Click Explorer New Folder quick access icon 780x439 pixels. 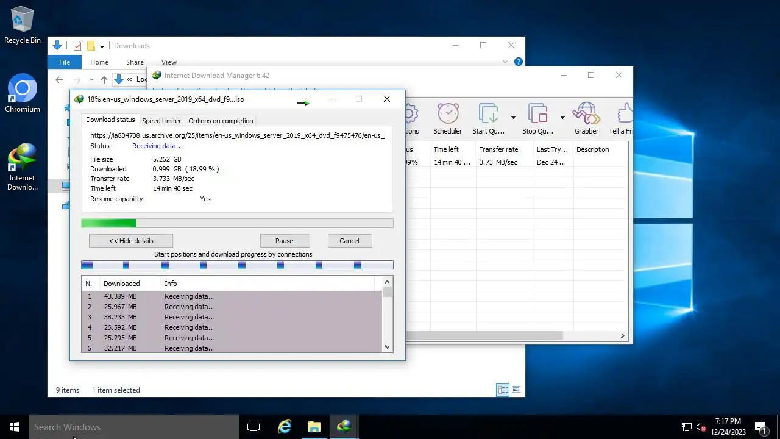tap(91, 46)
